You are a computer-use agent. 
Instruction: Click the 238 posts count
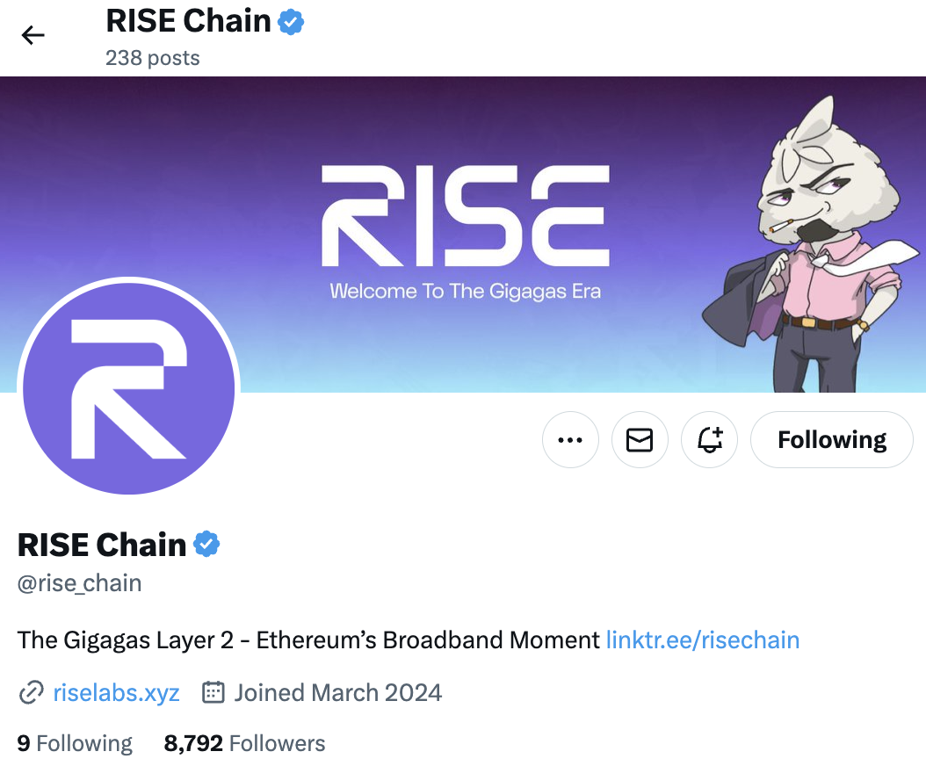pos(152,58)
